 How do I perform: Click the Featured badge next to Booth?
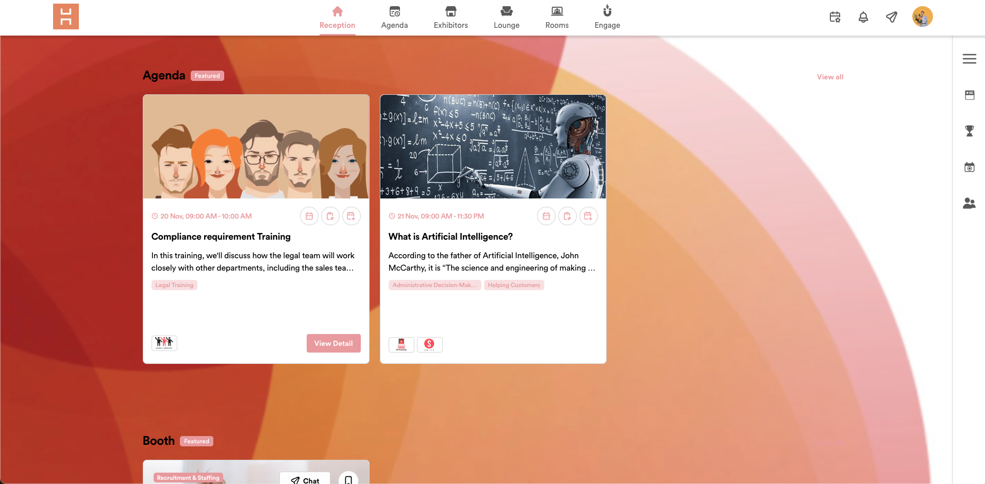pos(196,441)
